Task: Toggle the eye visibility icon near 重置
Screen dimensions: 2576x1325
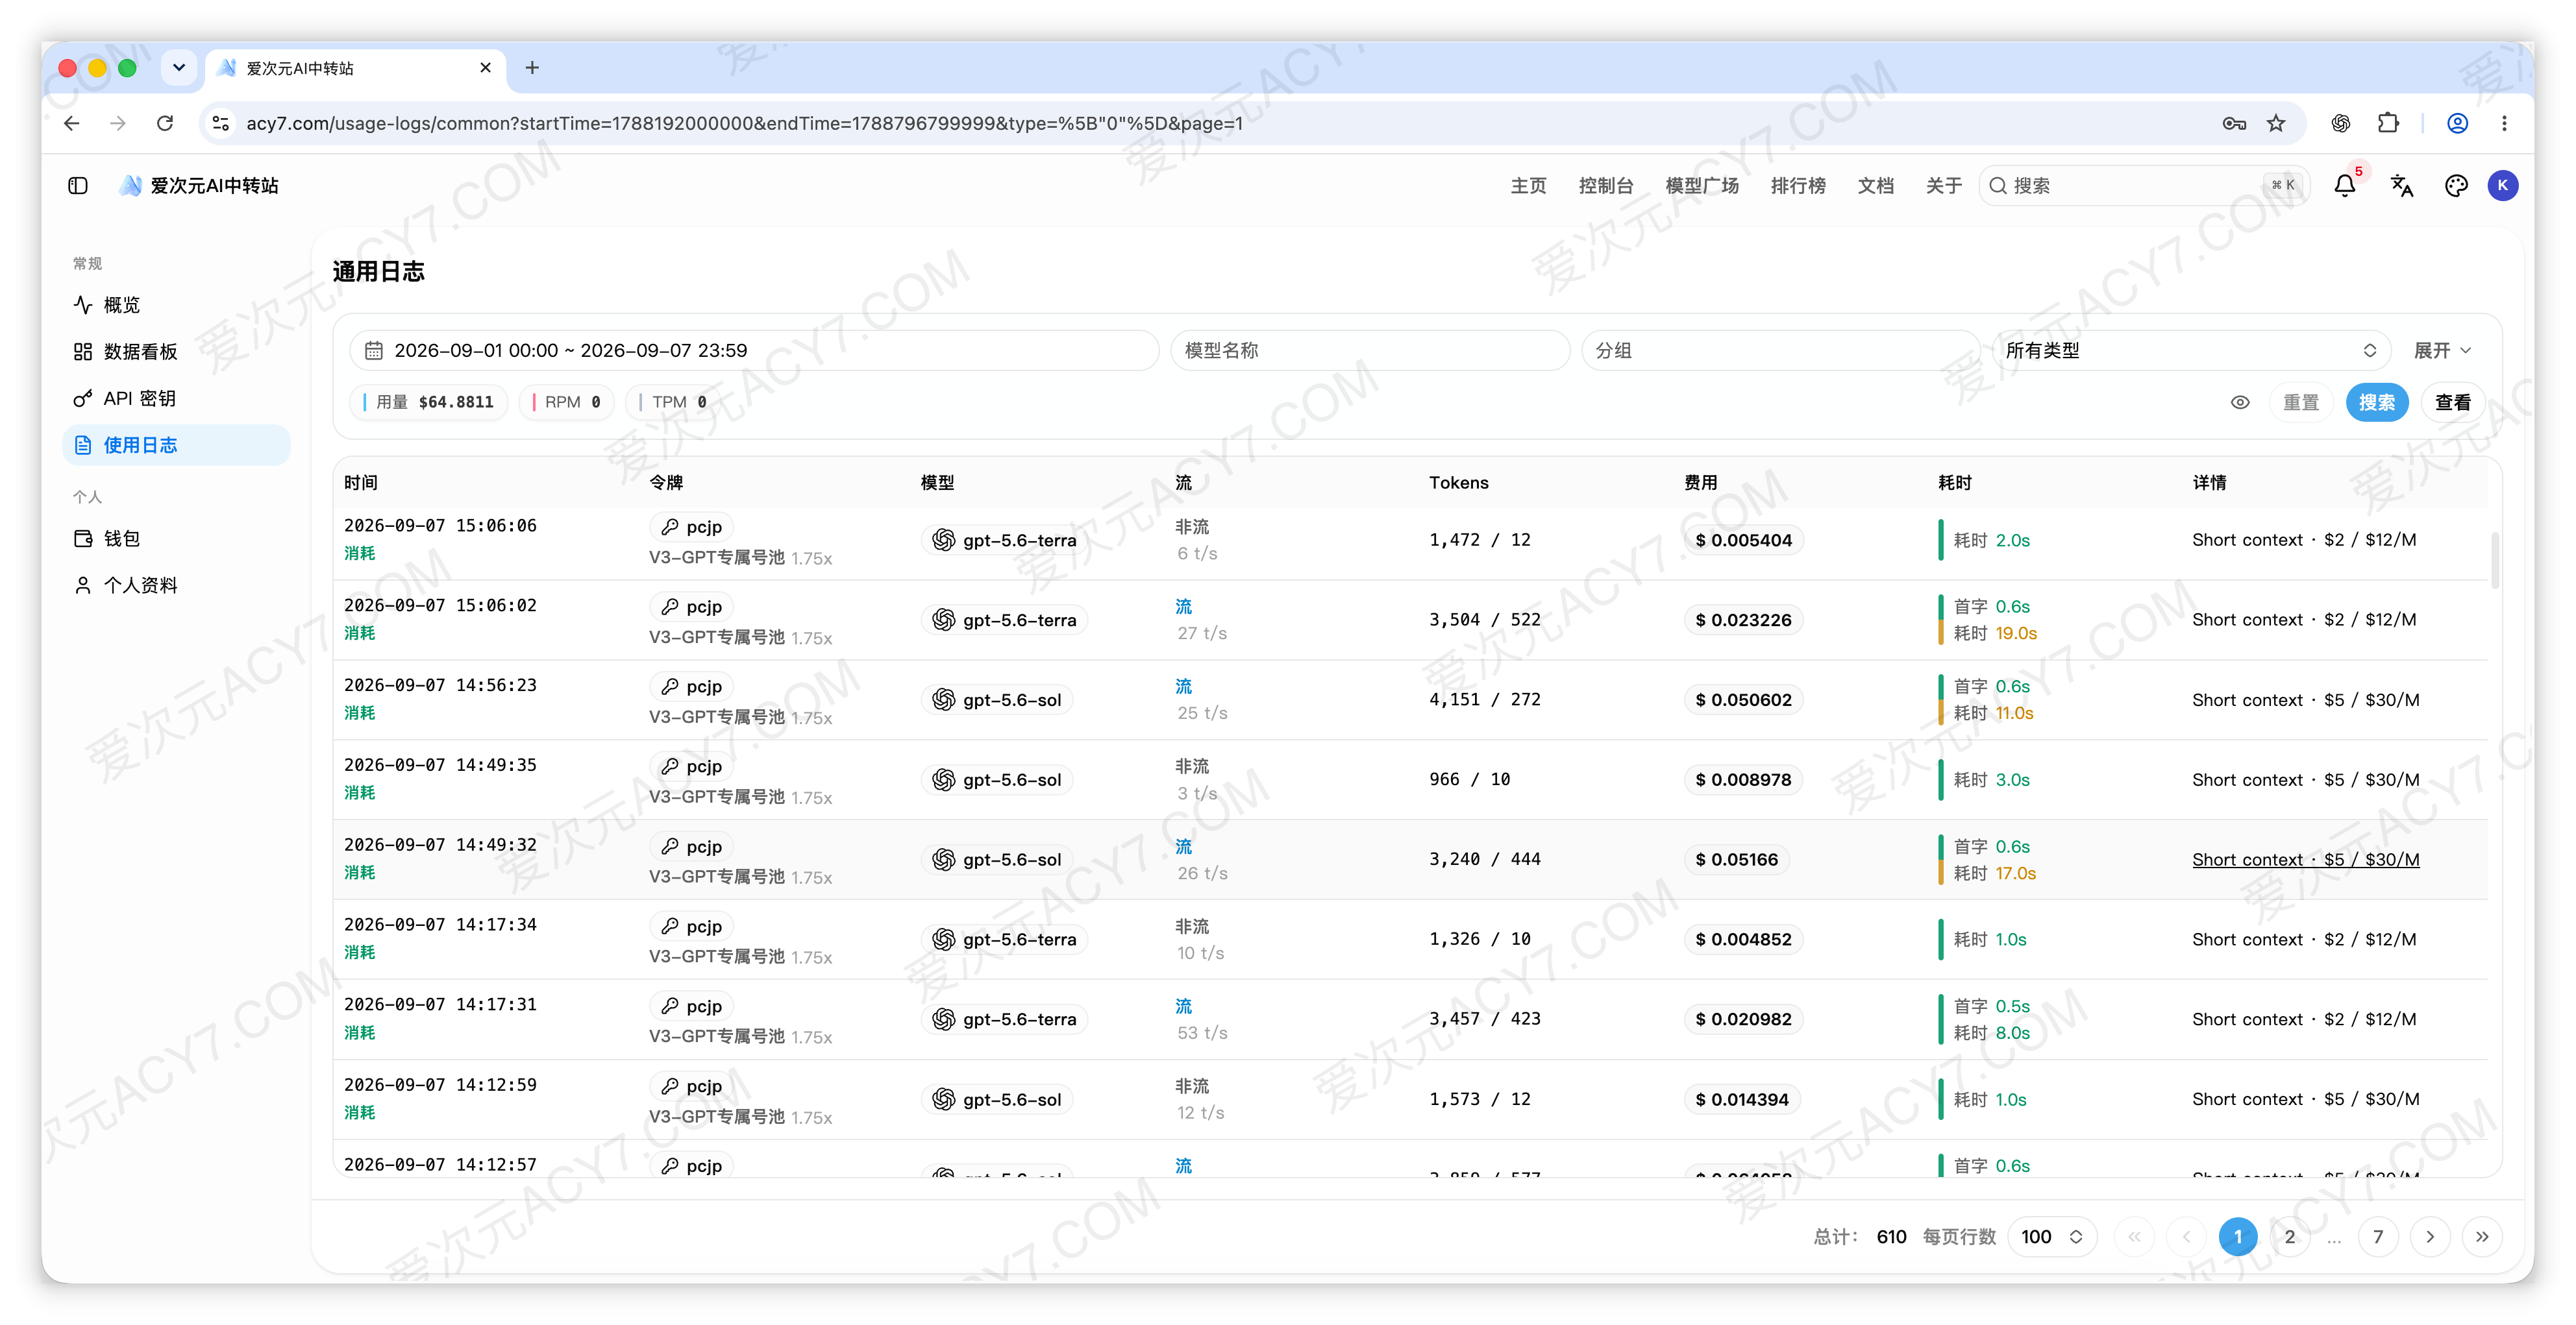Action: tap(2240, 403)
